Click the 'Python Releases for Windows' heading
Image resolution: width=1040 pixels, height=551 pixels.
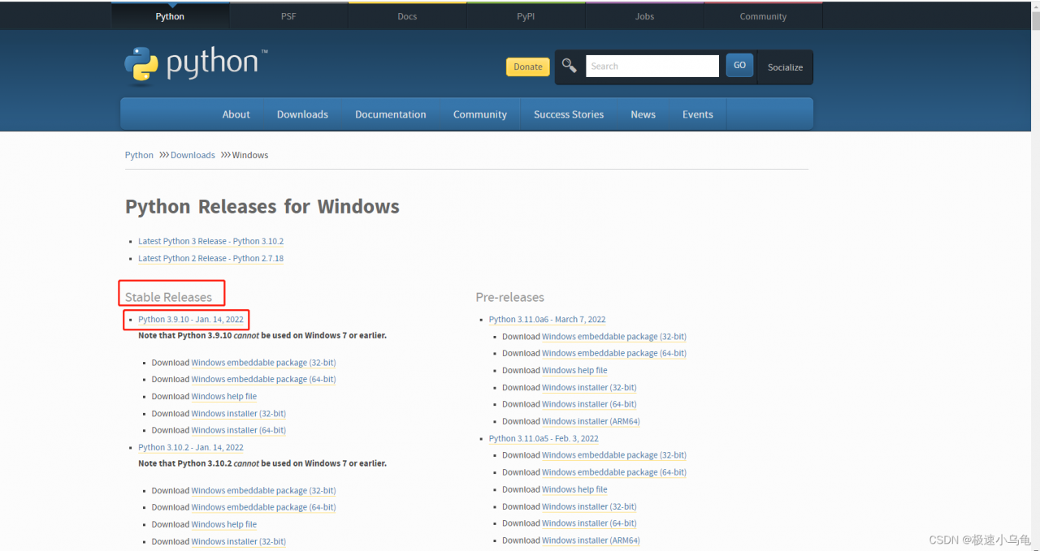[x=262, y=207]
